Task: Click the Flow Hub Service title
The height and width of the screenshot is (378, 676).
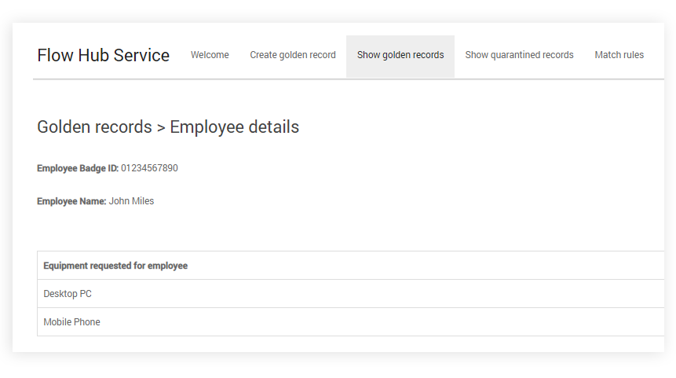Action: (103, 56)
